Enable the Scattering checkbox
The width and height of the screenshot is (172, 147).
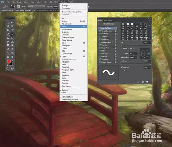click(x=100, y=34)
